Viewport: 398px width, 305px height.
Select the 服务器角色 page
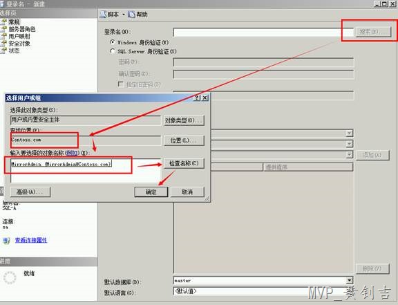click(22, 29)
